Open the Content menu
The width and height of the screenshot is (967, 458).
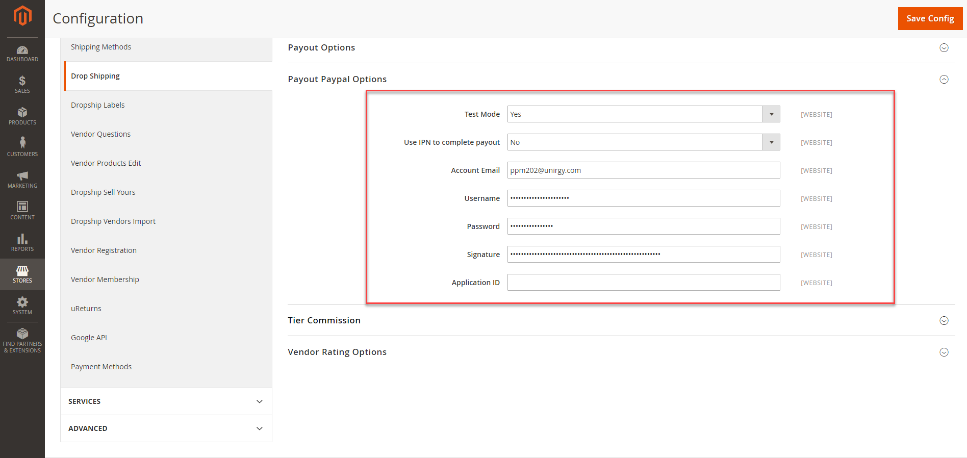coord(22,211)
